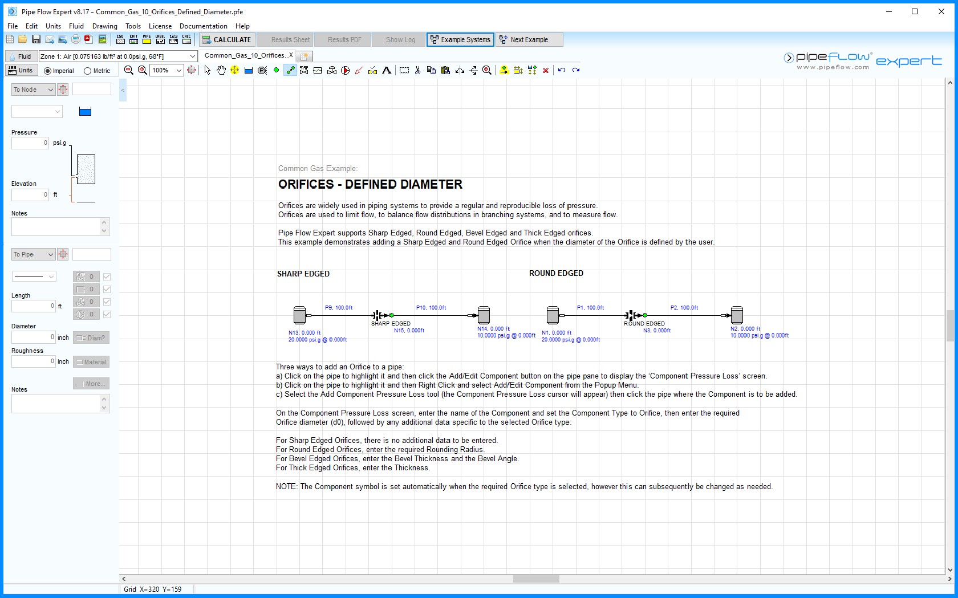958x598 pixels.
Task: Zoom in with the plus magnifier in the zoom group
Action: [x=143, y=70]
